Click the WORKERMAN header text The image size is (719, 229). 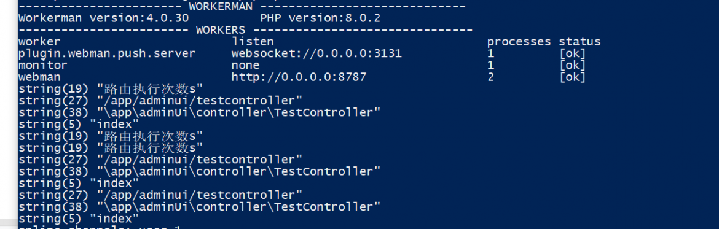[x=221, y=6]
